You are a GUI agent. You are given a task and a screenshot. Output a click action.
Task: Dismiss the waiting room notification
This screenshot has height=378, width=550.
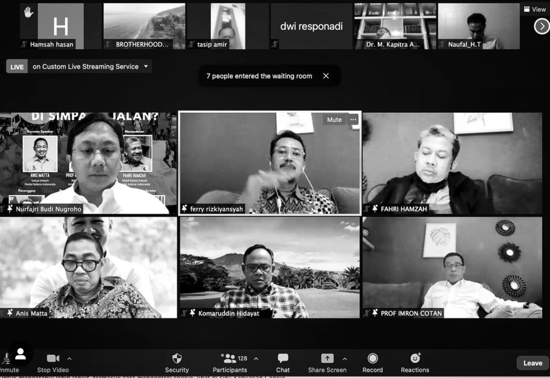coord(326,76)
